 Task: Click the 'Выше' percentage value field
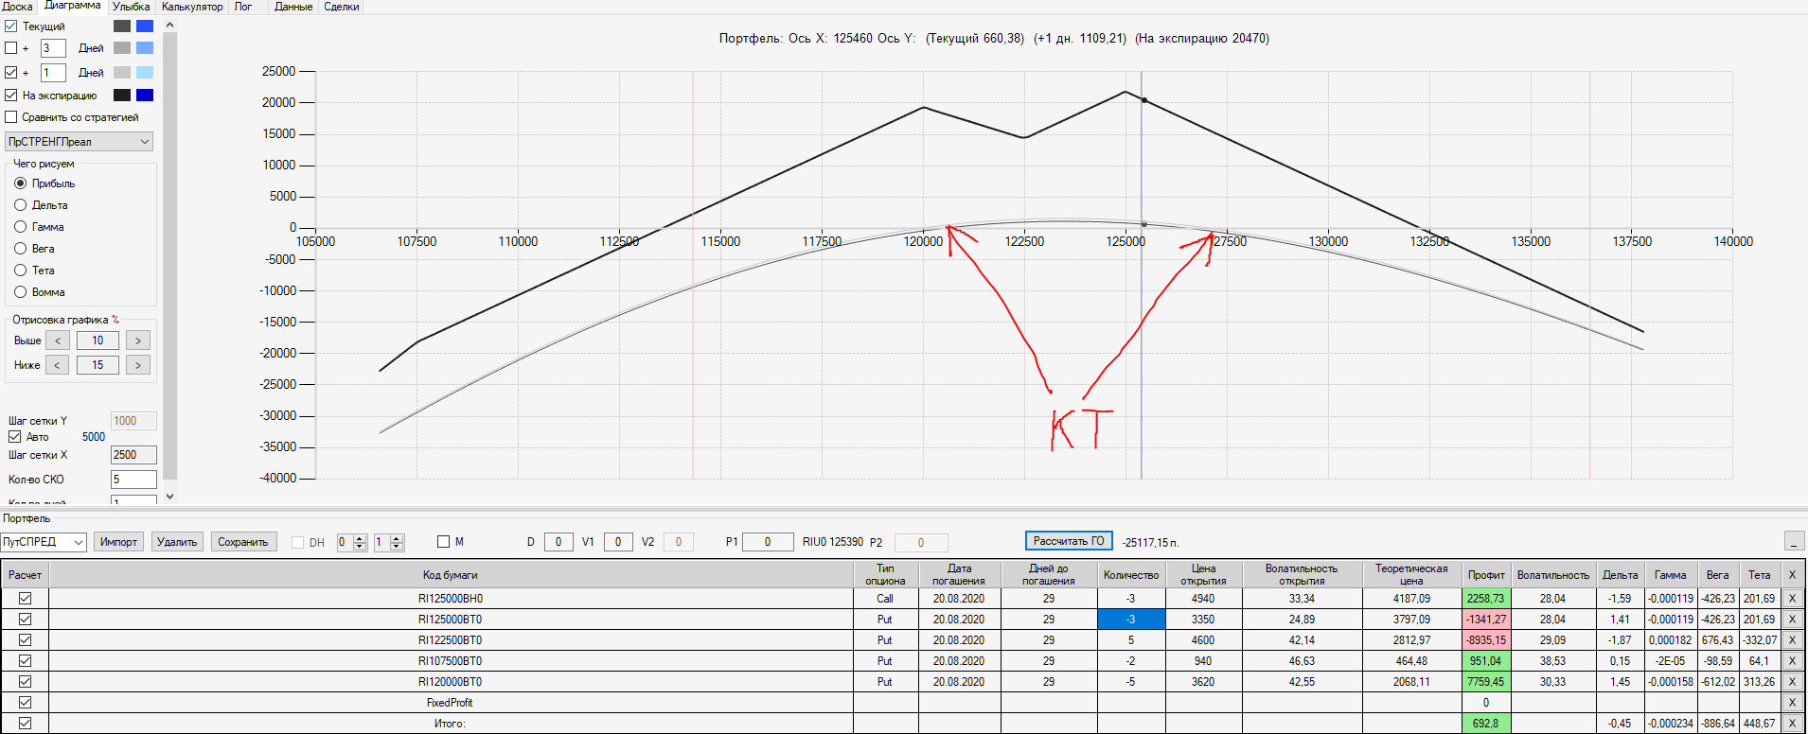coord(97,341)
